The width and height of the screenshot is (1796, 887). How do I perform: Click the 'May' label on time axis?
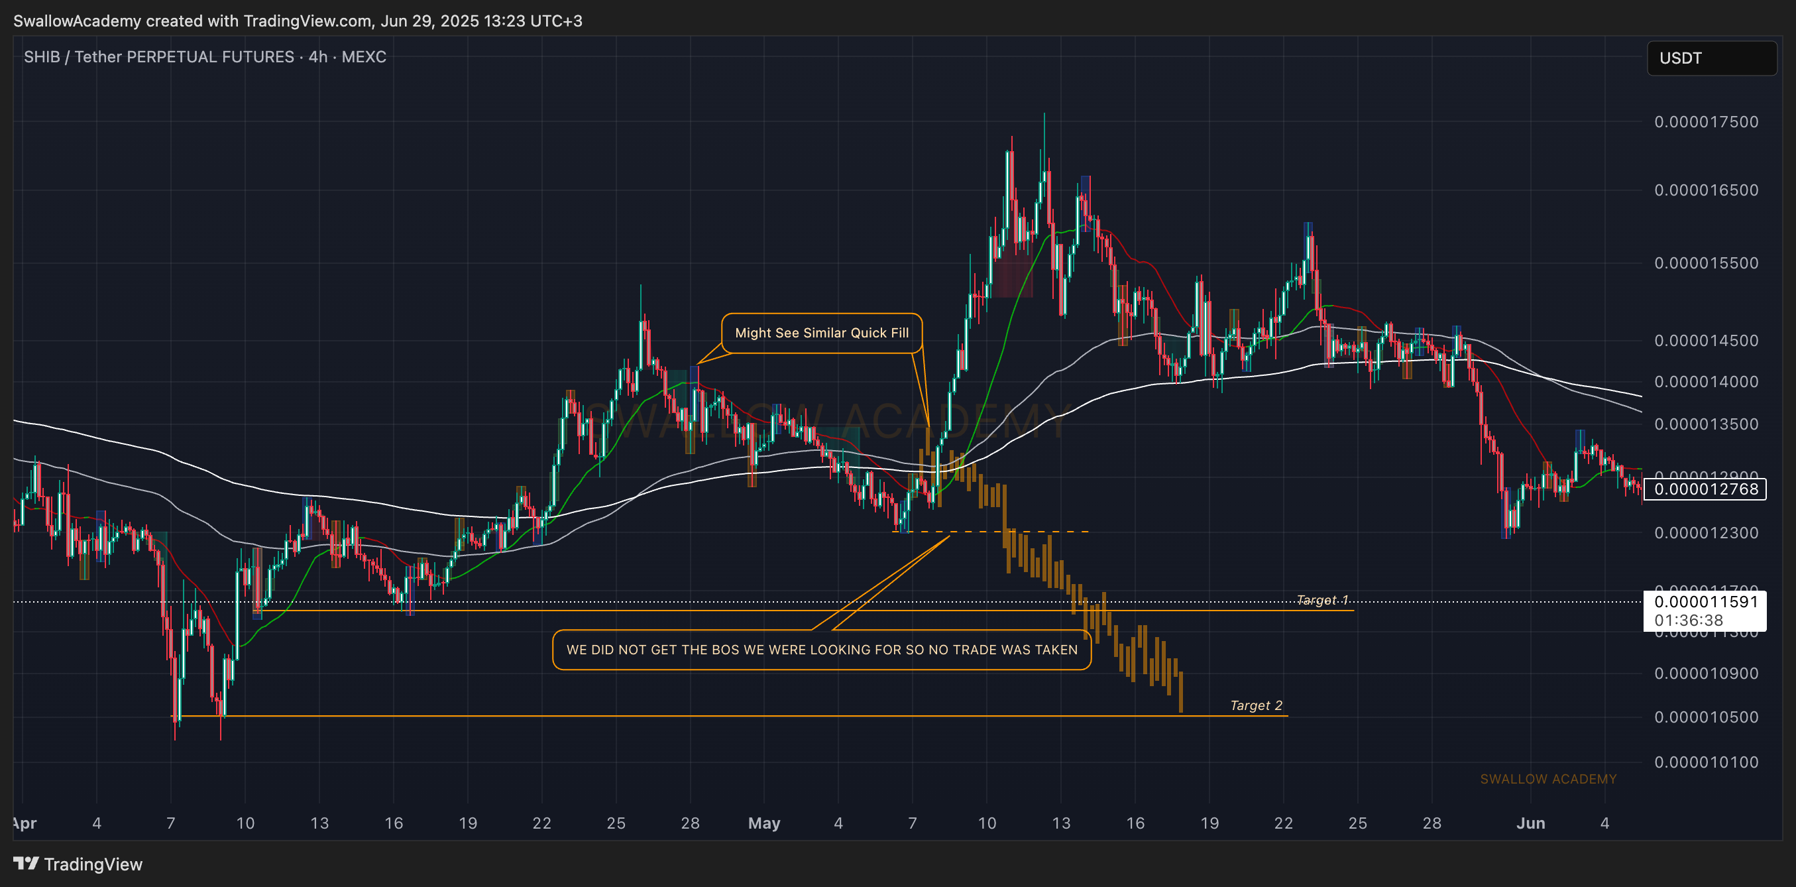[x=763, y=823]
